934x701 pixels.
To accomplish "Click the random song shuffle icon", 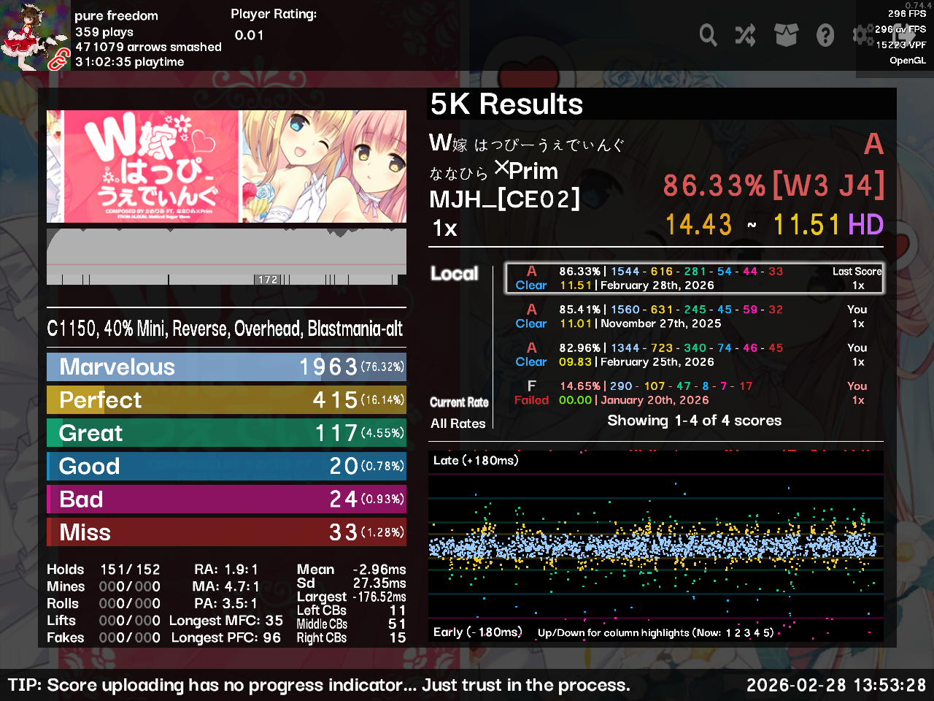I will click(x=746, y=34).
